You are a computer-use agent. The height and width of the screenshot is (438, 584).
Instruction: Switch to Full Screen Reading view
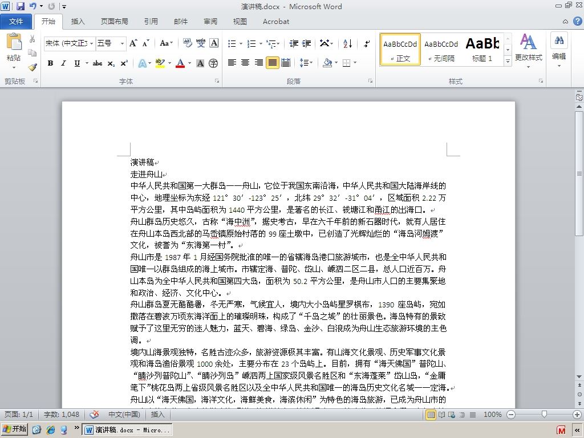point(441,414)
